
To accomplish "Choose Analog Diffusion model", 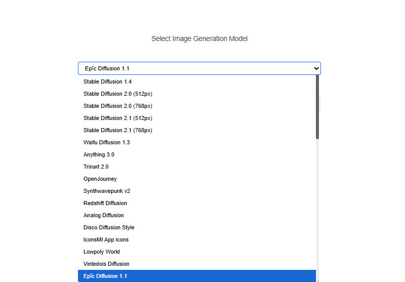I will (197, 215).
